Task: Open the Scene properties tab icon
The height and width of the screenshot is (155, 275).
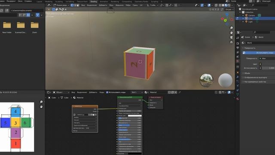Action: click(x=238, y=57)
